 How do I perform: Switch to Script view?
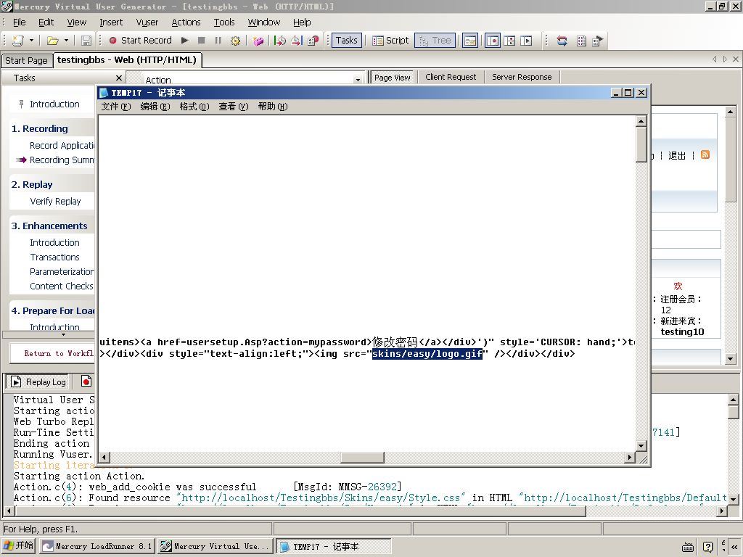390,41
